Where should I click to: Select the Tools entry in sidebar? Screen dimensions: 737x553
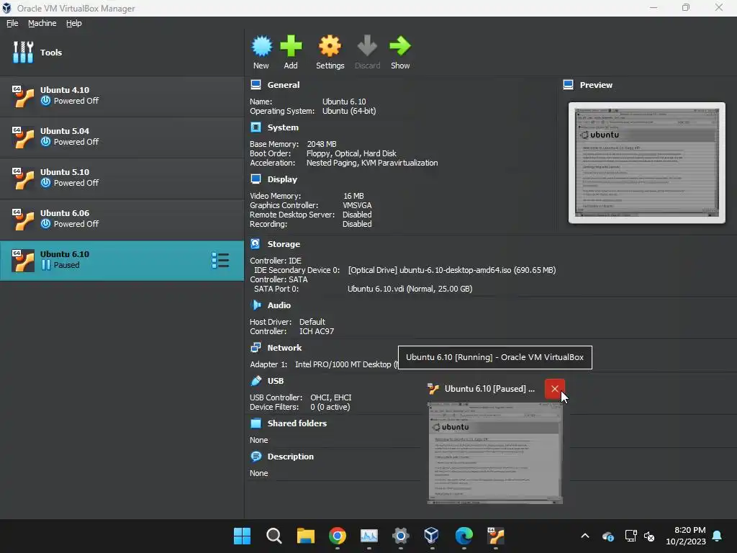[x=122, y=52]
